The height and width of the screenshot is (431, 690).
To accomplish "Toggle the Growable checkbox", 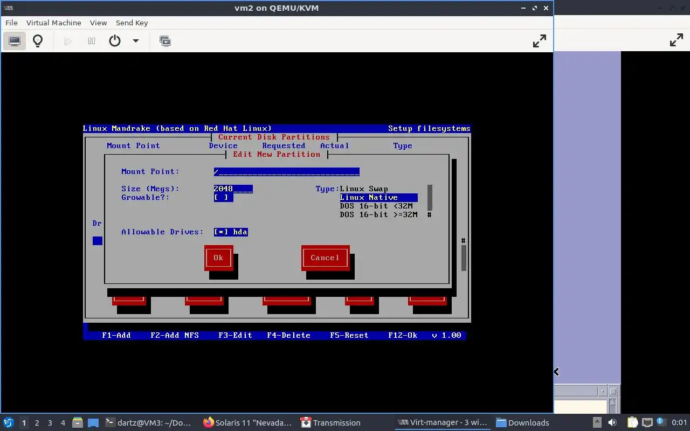I will [223, 197].
